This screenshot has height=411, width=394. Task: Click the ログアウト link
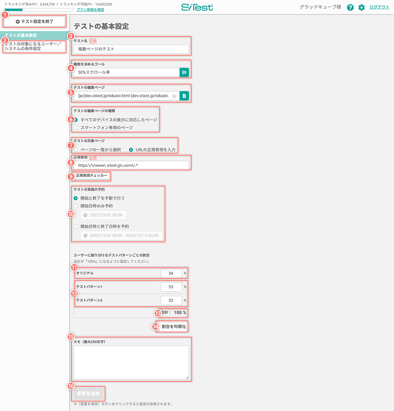379,7
